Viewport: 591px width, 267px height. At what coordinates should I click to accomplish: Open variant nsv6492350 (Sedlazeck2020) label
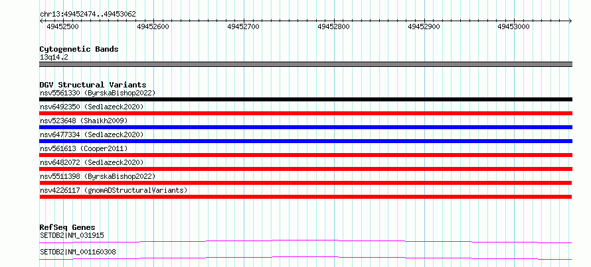(x=92, y=107)
